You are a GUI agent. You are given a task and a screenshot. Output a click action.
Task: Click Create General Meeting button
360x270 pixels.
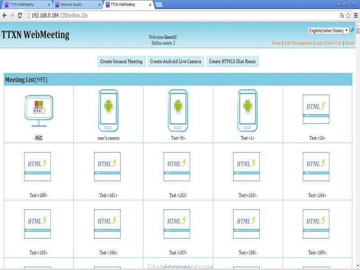pos(121,61)
